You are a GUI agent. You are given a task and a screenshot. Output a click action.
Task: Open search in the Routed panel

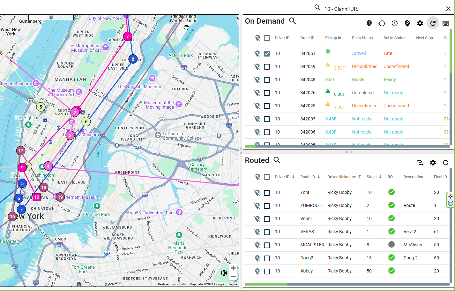(x=276, y=160)
